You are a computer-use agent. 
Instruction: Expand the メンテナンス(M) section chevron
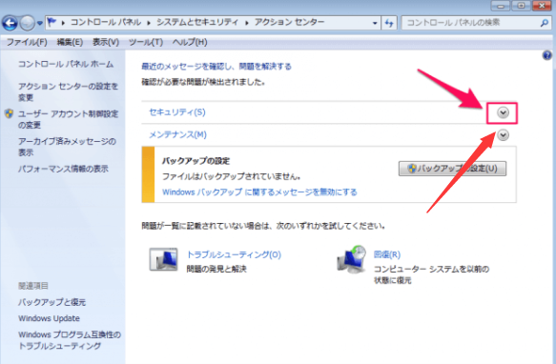point(503,135)
